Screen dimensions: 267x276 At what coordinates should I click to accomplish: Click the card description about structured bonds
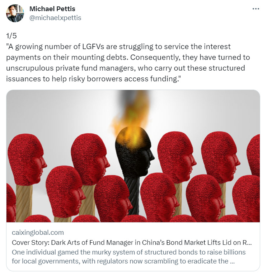point(128,257)
